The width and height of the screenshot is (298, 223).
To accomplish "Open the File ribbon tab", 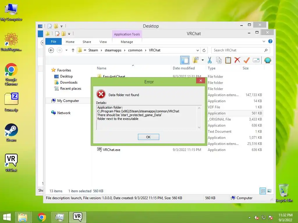I will point(54,42).
